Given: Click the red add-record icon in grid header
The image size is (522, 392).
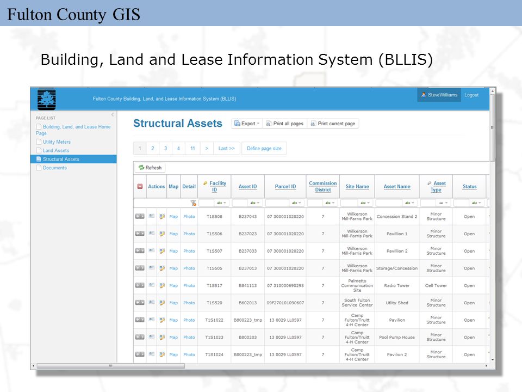Looking at the screenshot, I should click(140, 186).
